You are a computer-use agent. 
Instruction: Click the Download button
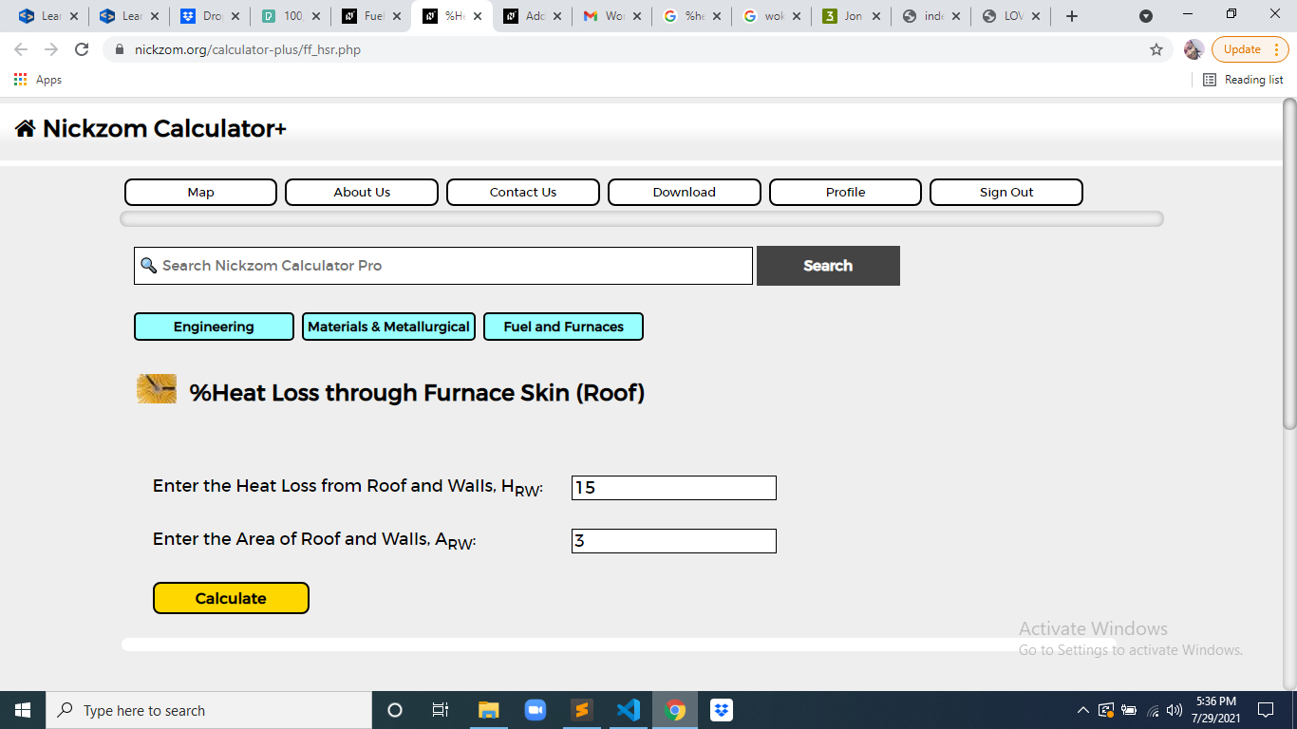pos(685,192)
